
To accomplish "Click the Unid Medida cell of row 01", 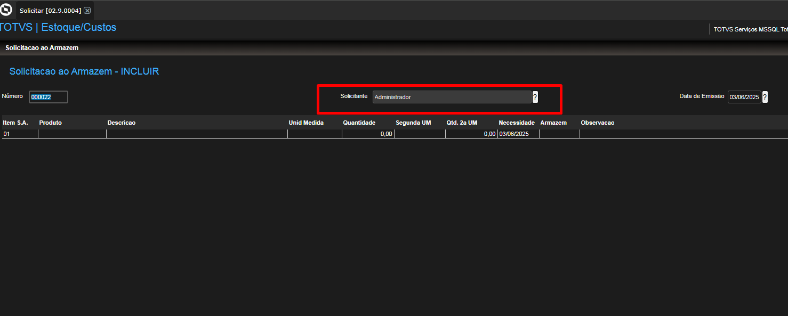I will 315,134.
